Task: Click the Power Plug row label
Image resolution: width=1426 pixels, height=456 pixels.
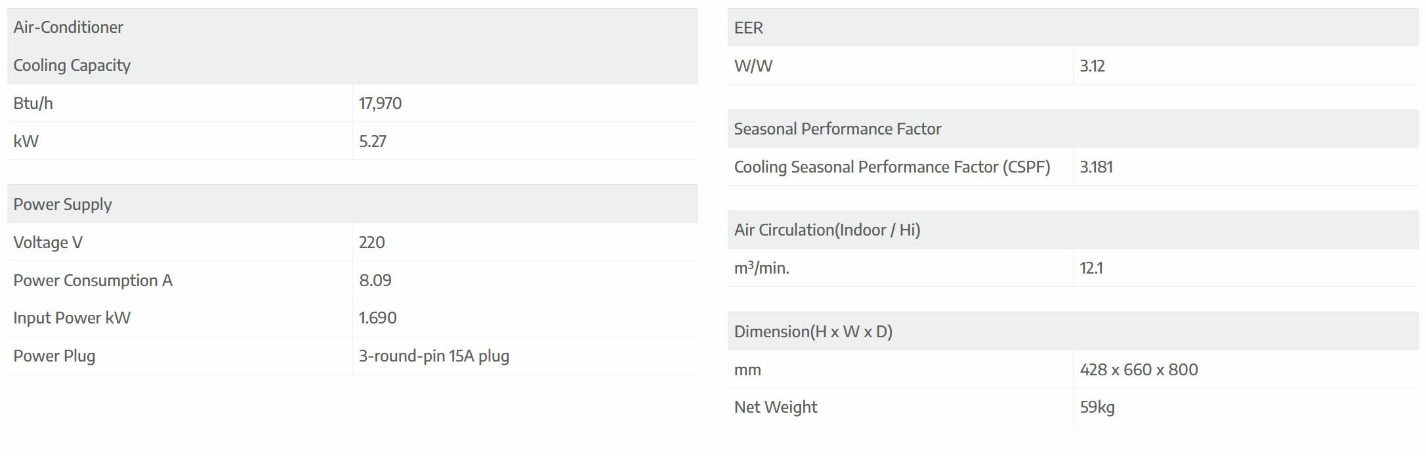Action: (54, 356)
